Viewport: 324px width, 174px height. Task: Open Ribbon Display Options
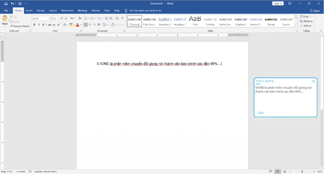point(290,3)
